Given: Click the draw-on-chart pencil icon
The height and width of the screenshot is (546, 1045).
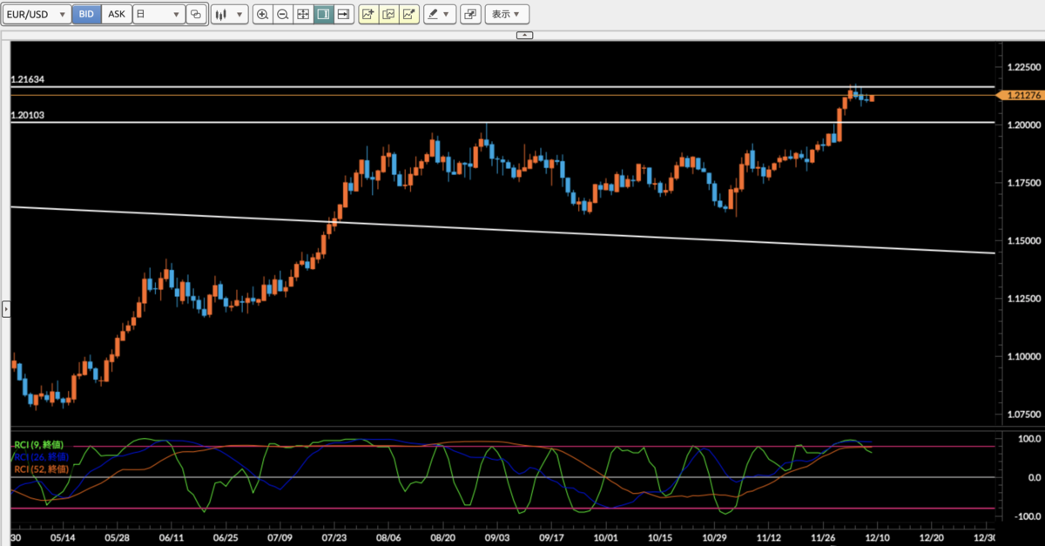Looking at the screenshot, I should tap(408, 15).
